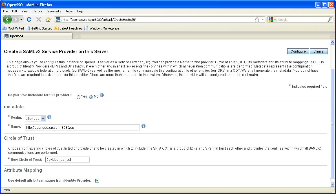
Task: Toggle default attribute mapping checkbox
Action: pyautogui.click(x=97, y=181)
